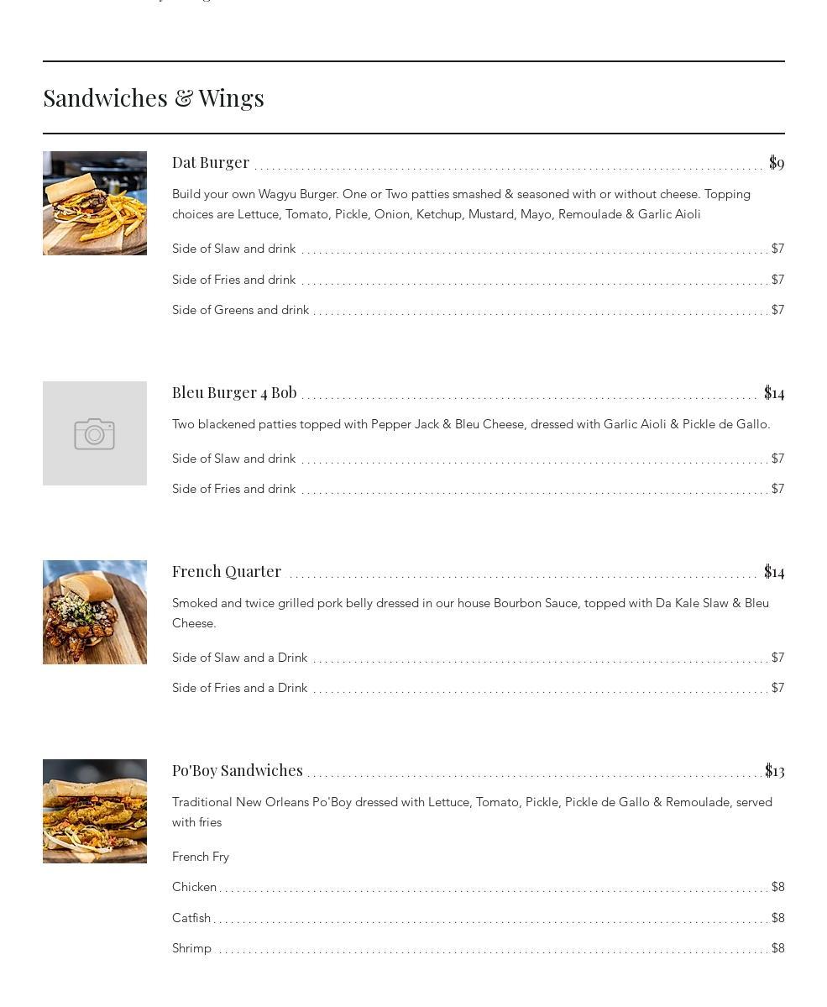Click the French Quarter item heading

[227, 571]
